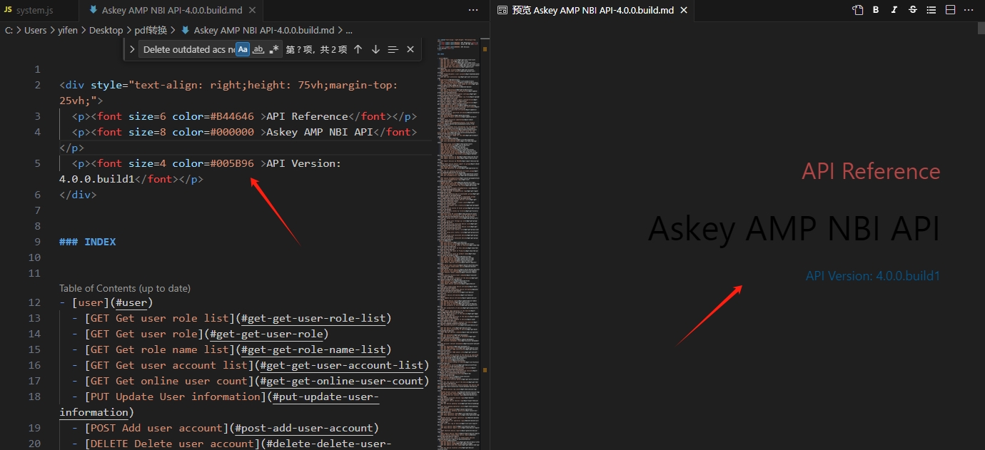
Task: Open the trailing '...' breadcrumb symbol segment
Action: tap(348, 30)
